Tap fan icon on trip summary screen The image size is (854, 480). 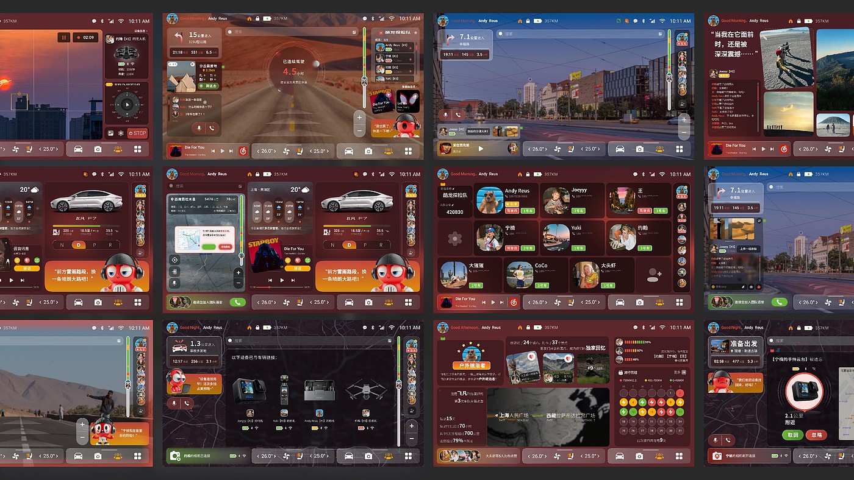click(557, 456)
